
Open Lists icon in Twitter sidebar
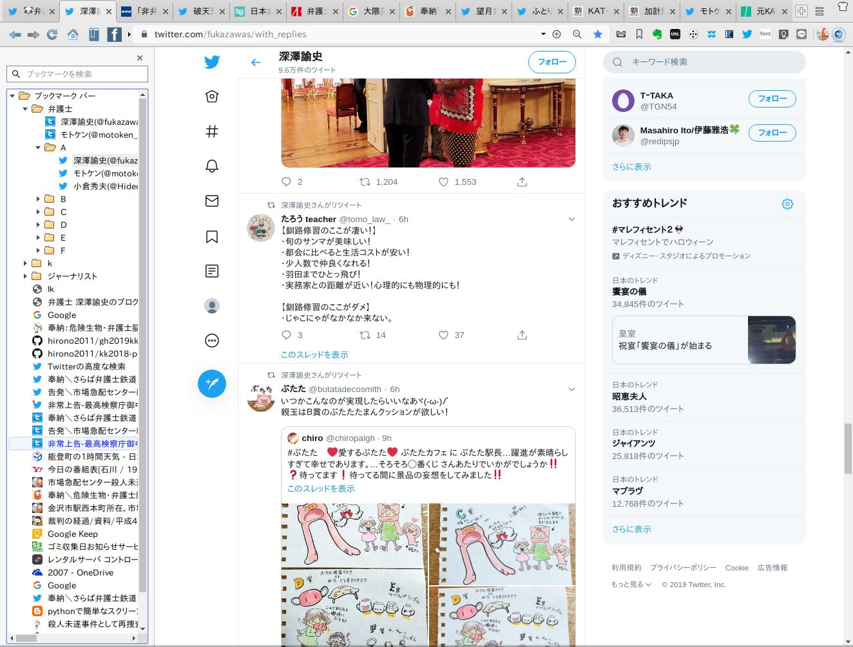click(212, 271)
